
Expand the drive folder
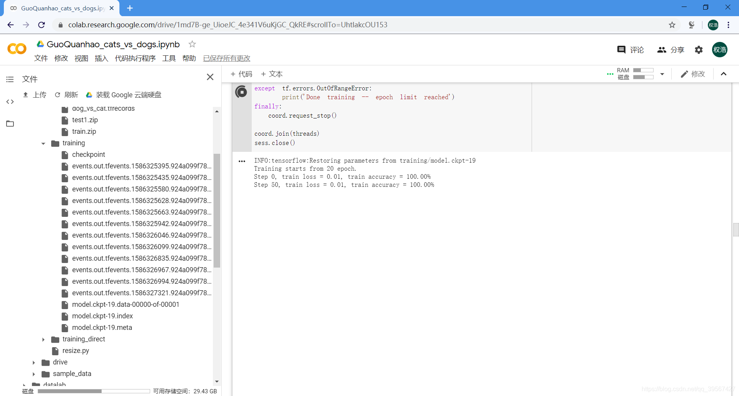point(33,363)
